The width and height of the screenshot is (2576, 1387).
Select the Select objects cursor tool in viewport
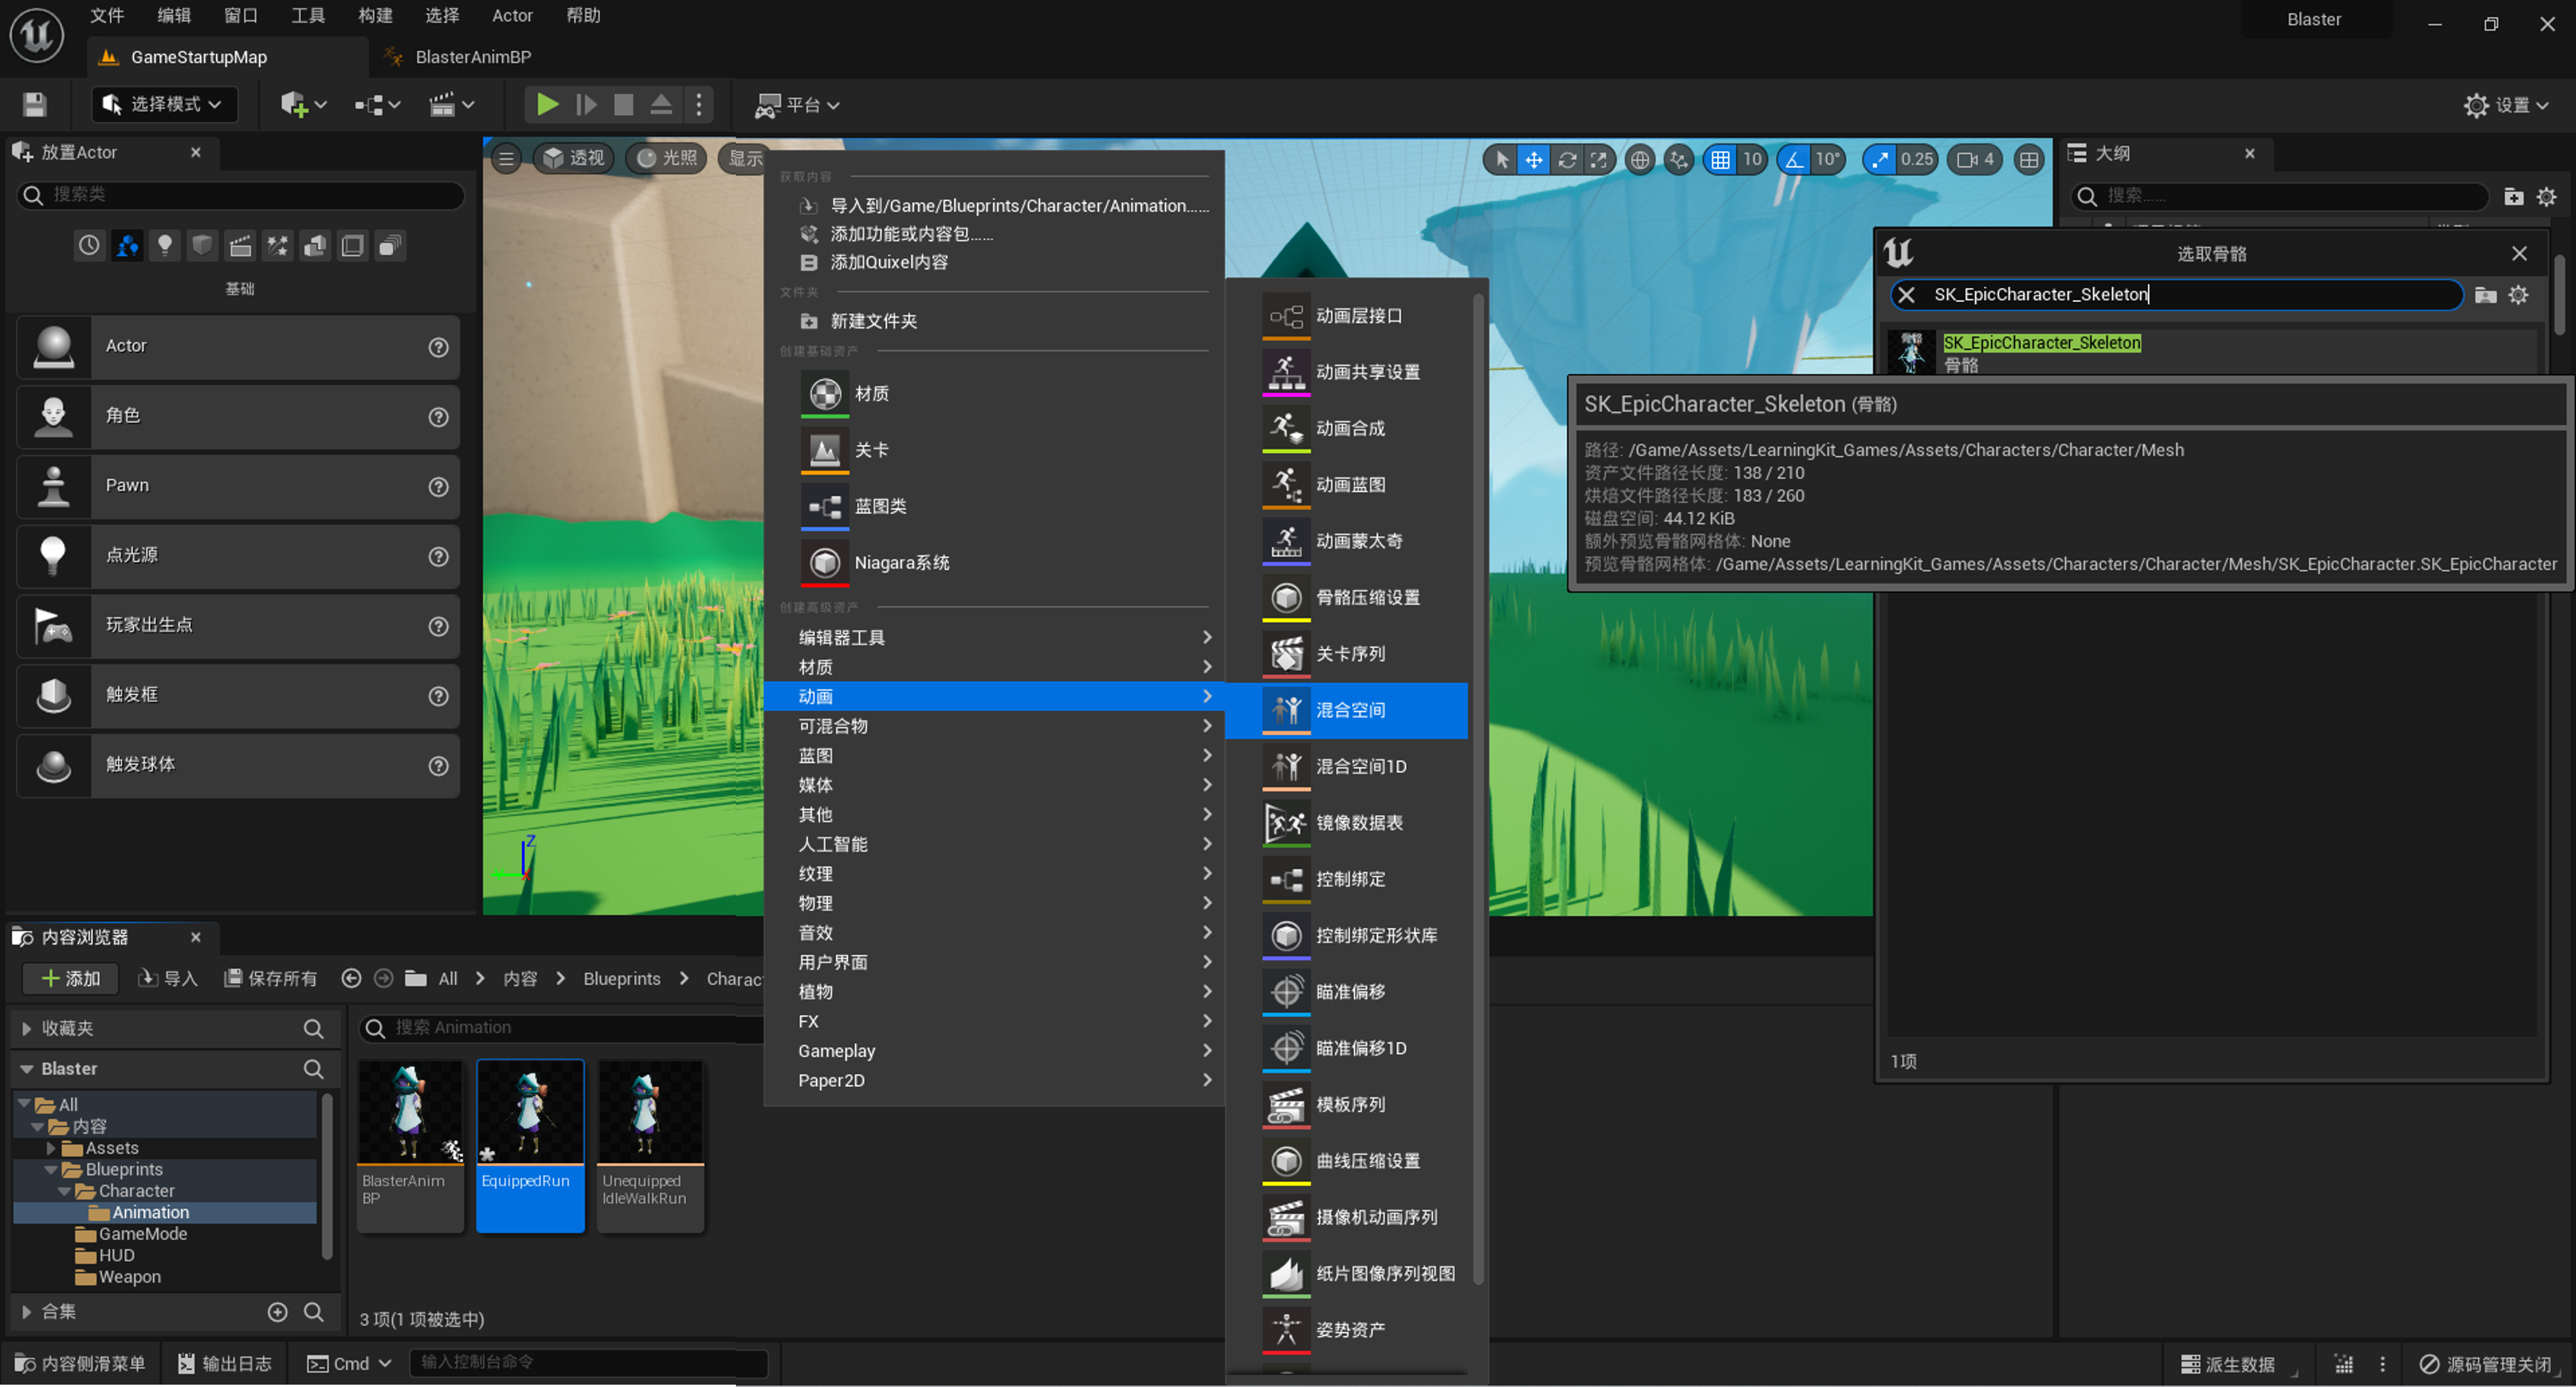click(x=1501, y=159)
